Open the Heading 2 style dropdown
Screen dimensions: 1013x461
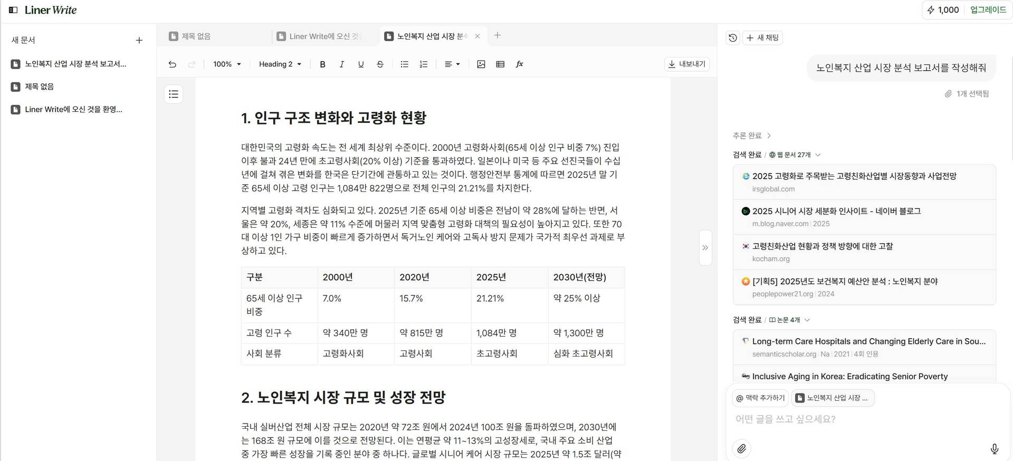coord(280,64)
